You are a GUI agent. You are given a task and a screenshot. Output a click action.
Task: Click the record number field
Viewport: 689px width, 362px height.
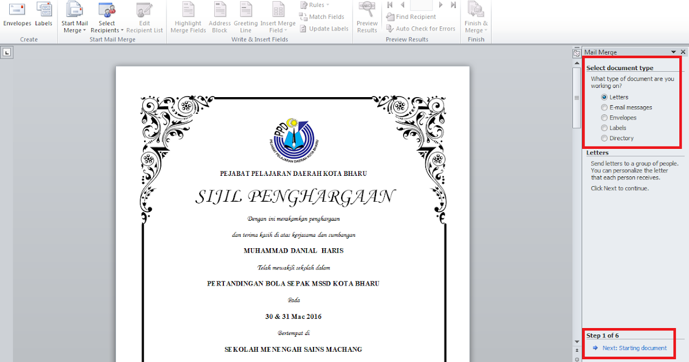click(x=421, y=5)
